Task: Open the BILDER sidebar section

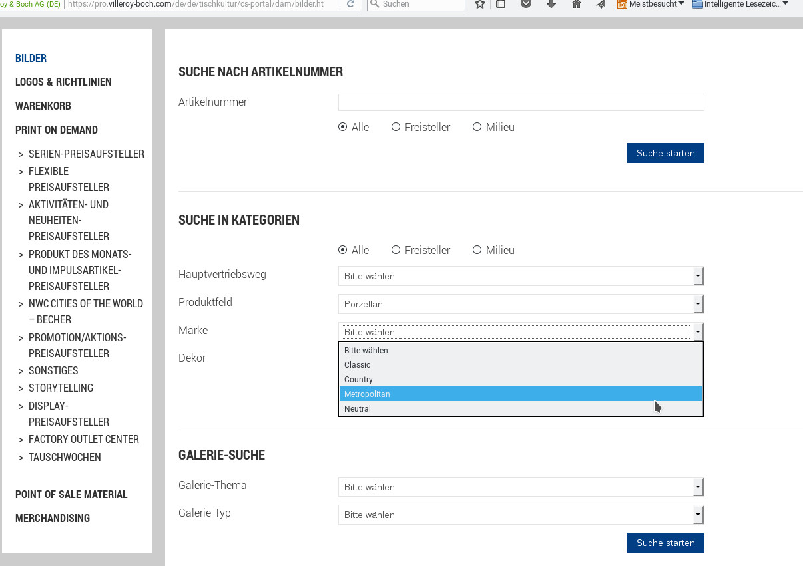Action: pyautogui.click(x=31, y=58)
